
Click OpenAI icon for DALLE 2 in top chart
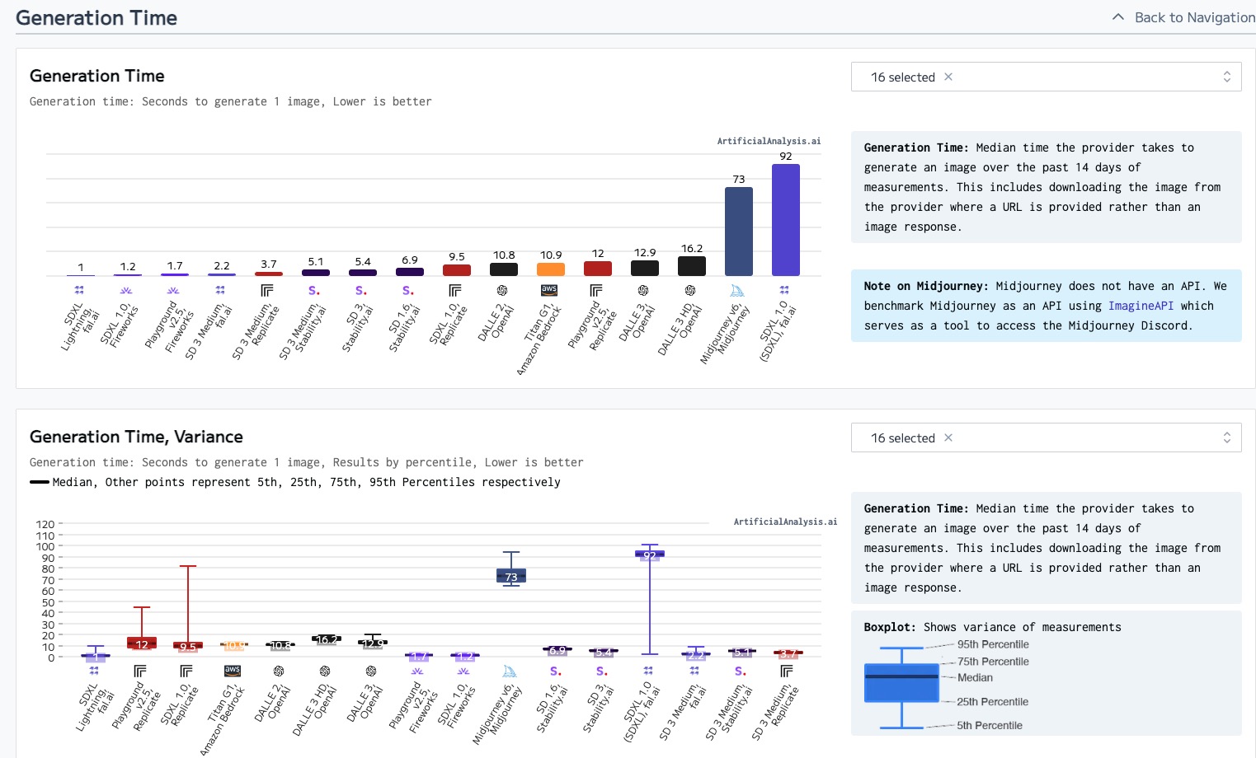tap(502, 291)
